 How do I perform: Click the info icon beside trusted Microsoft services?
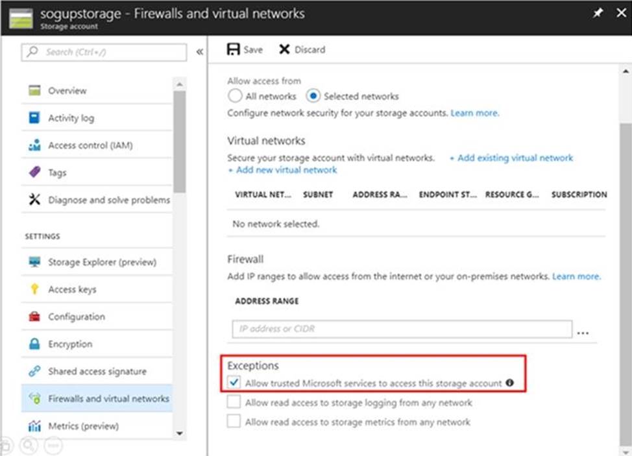pos(510,383)
